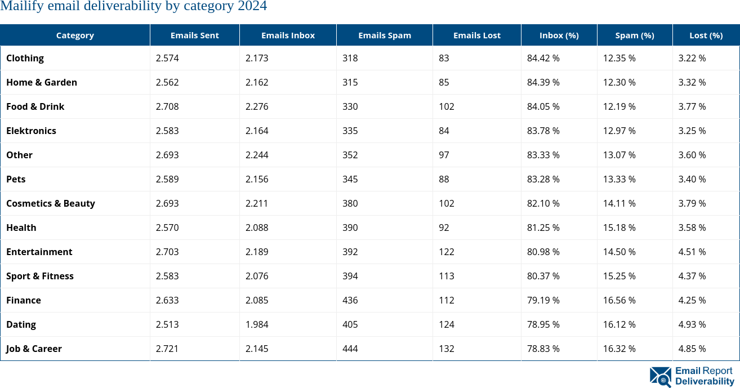The image size is (740, 388).
Task: Click the Email Report Deliverability logo
Action: (692, 376)
